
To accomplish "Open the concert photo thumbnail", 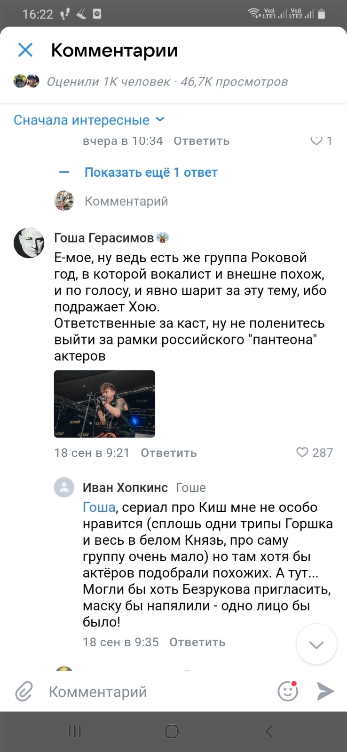I will (x=104, y=404).
